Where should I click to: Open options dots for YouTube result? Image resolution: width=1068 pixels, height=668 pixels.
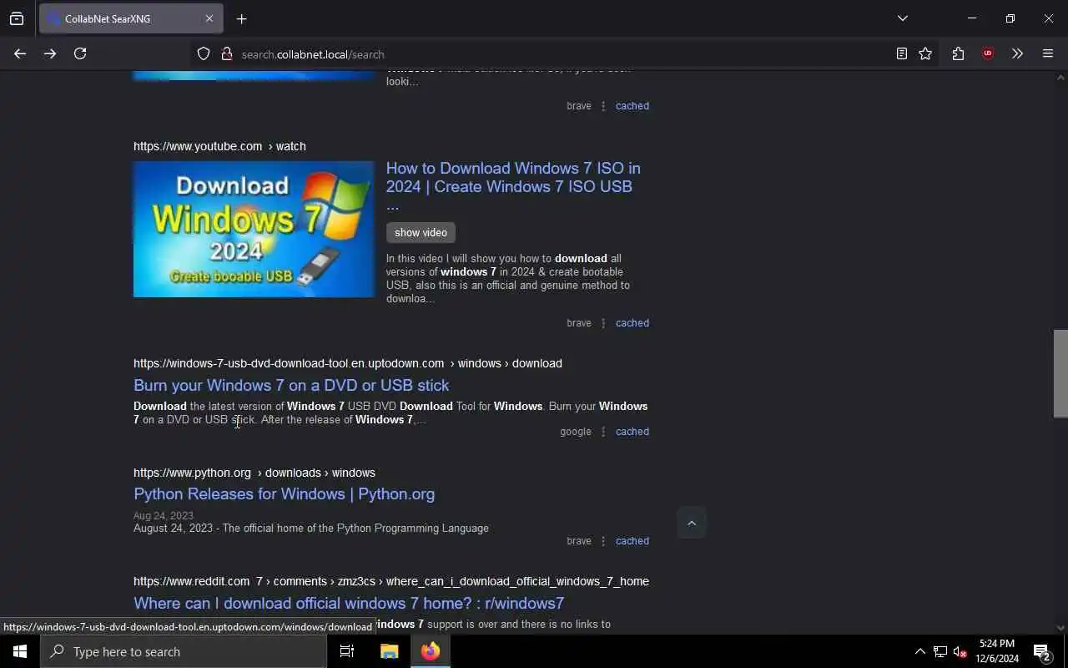603,323
